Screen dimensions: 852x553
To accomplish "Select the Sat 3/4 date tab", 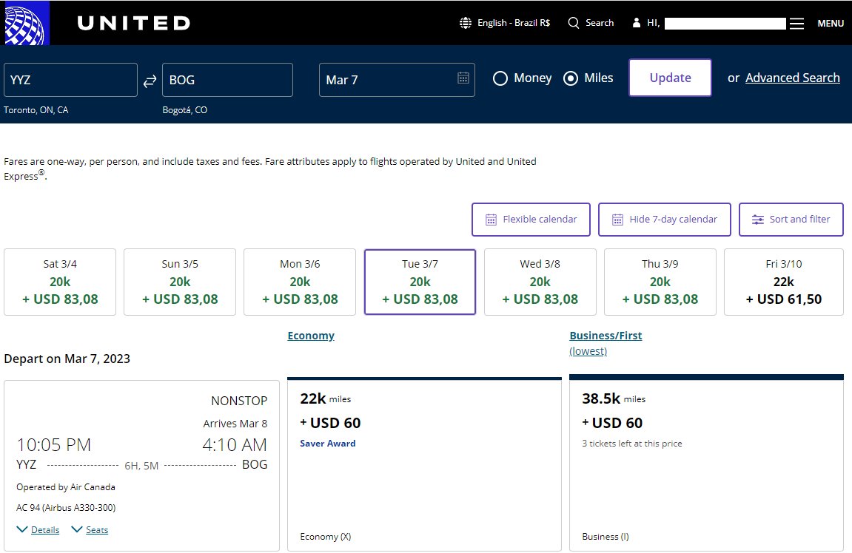I will (x=60, y=282).
